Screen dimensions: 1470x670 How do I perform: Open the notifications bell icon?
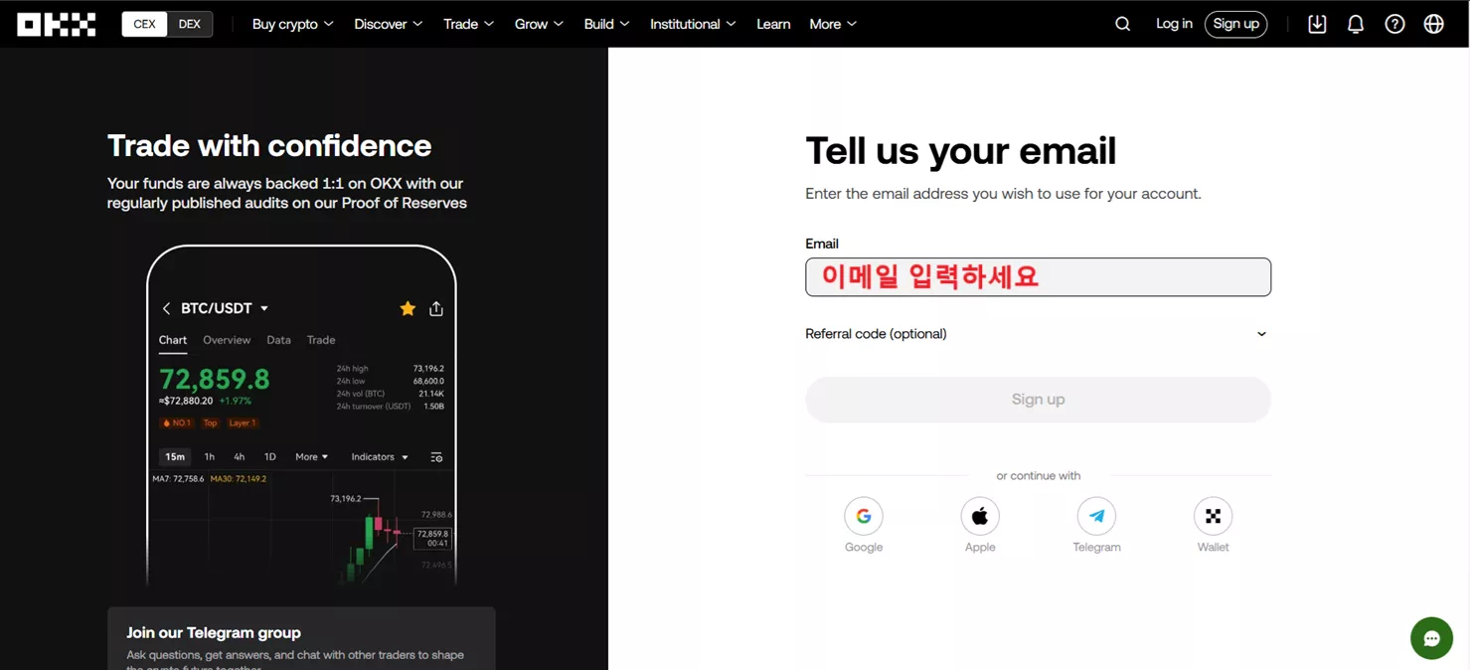1355,23
